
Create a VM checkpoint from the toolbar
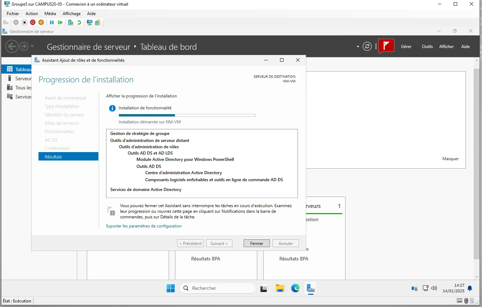coord(71,22)
